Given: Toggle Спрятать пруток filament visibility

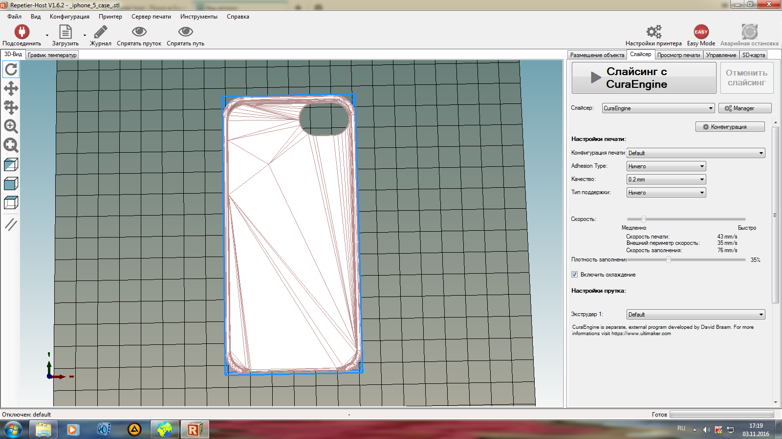Looking at the screenshot, I should point(139,32).
